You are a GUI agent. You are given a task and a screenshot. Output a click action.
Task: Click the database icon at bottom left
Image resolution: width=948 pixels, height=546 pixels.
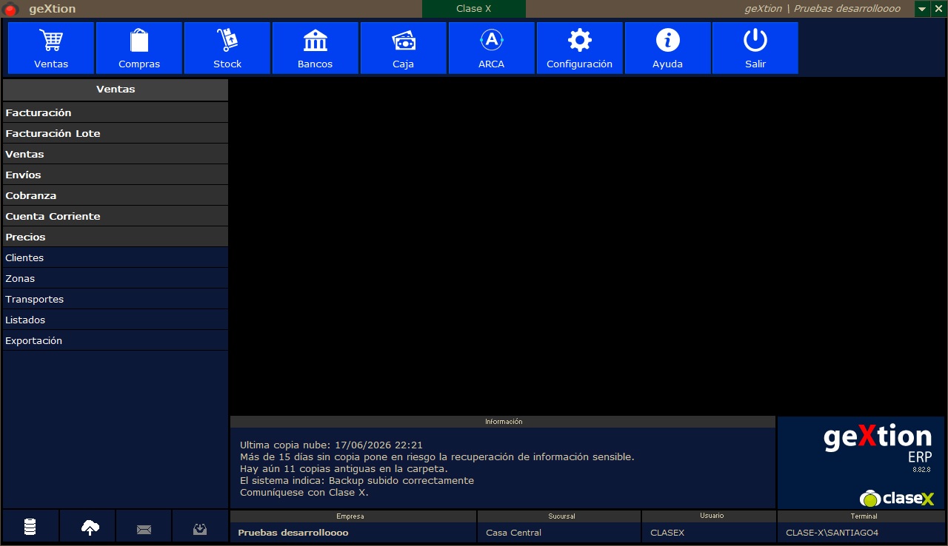coord(30,527)
